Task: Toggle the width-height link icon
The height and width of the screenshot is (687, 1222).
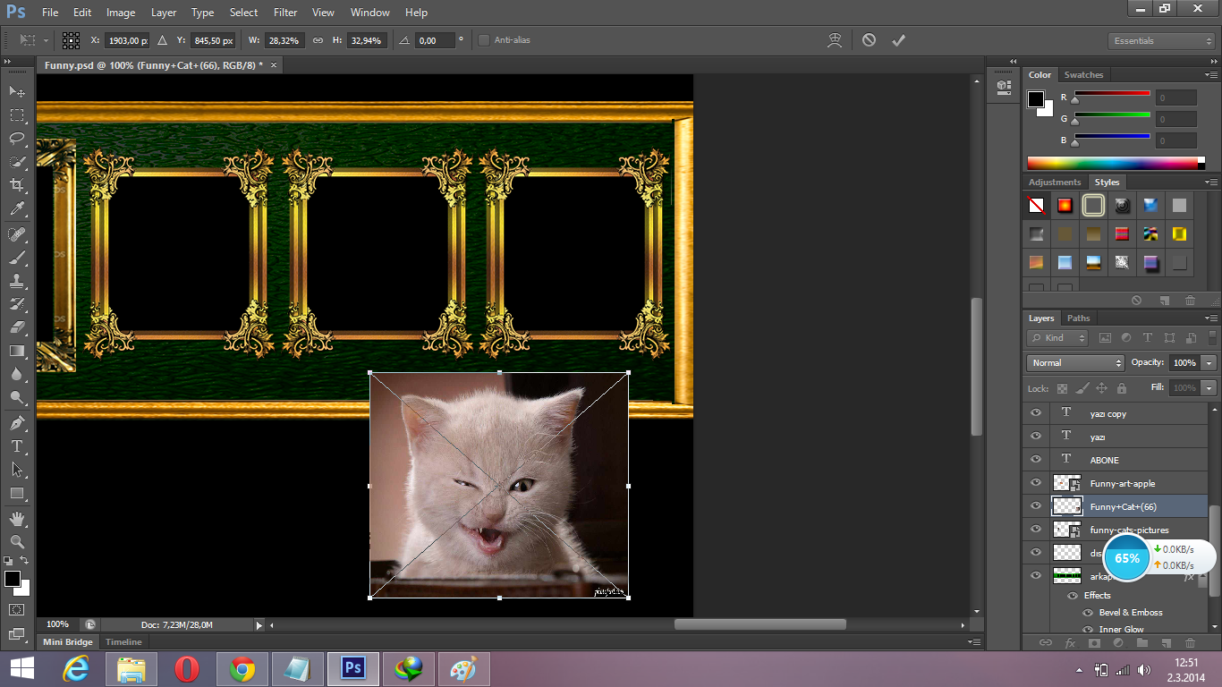Action: pos(318,40)
